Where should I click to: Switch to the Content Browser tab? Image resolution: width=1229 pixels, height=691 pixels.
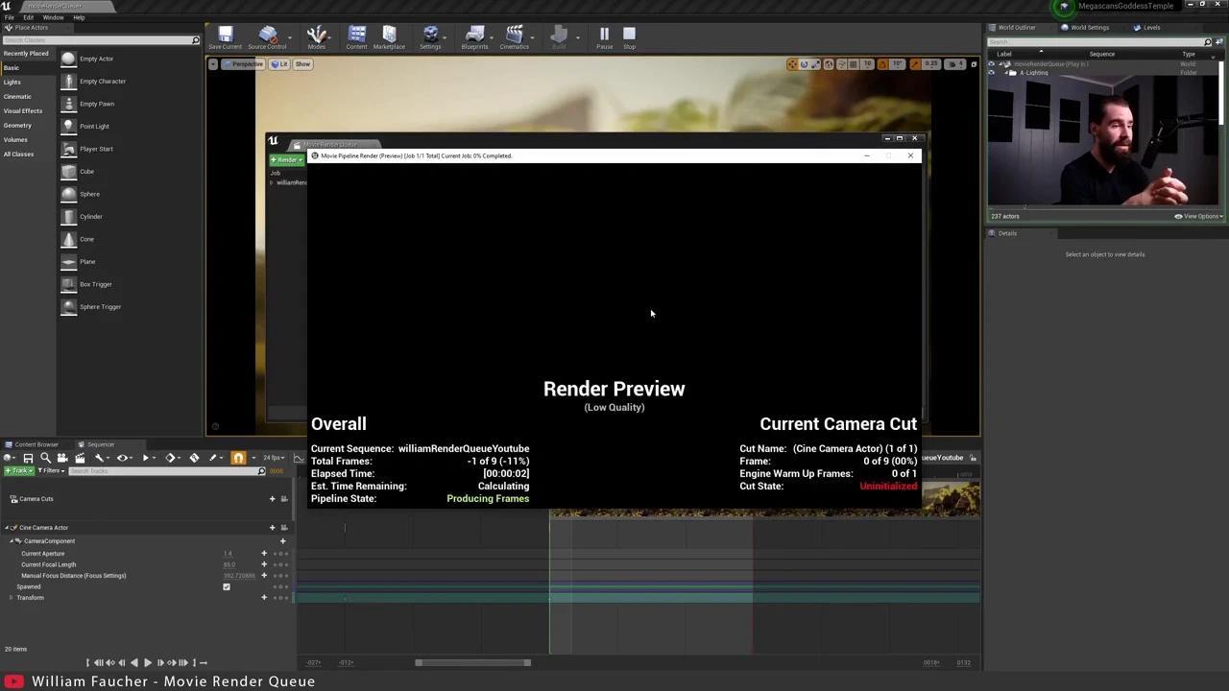pyautogui.click(x=36, y=444)
